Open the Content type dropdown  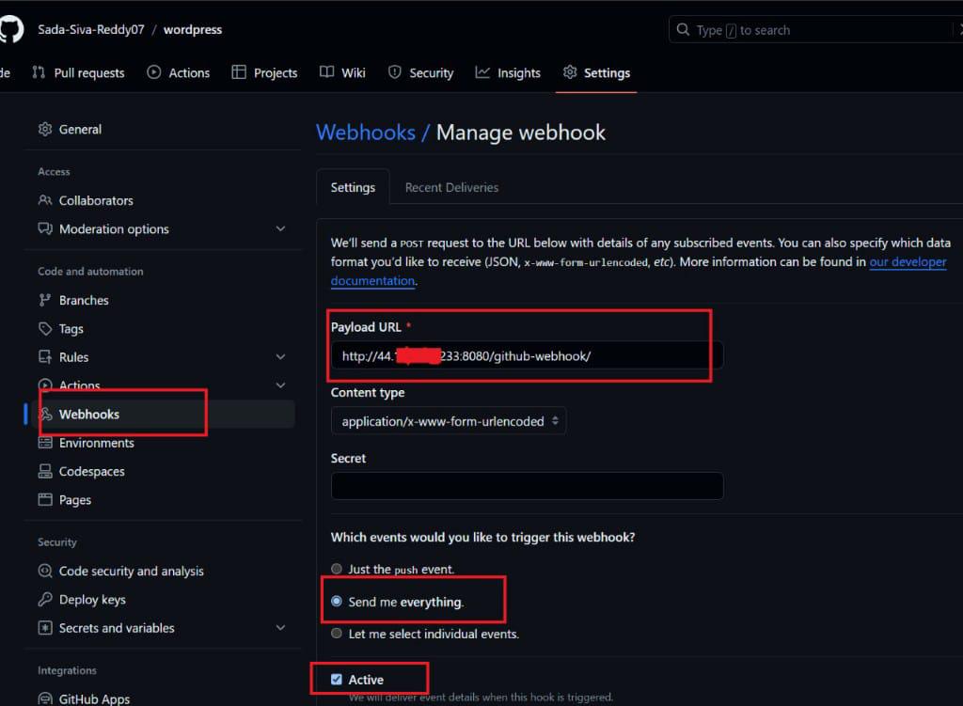pyautogui.click(x=449, y=421)
